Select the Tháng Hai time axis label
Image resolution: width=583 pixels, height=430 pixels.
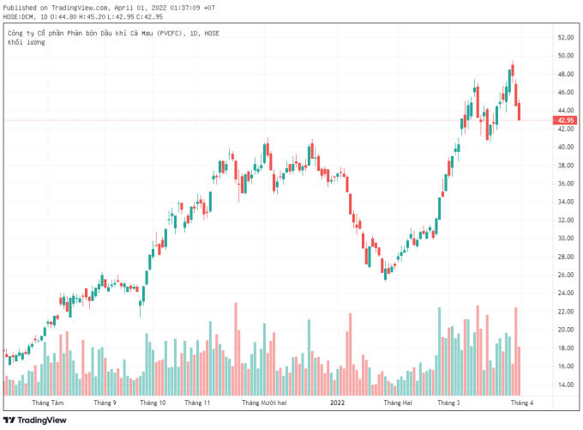[x=398, y=402]
